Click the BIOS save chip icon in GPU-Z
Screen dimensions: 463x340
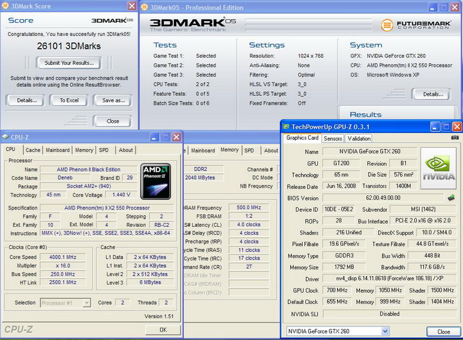tap(451, 198)
